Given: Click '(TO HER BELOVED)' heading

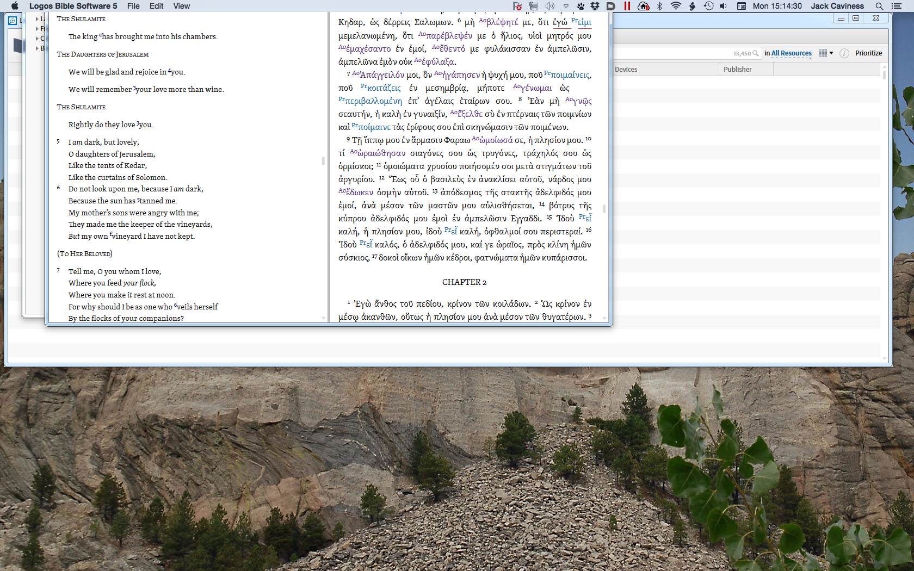Looking at the screenshot, I should [x=84, y=254].
